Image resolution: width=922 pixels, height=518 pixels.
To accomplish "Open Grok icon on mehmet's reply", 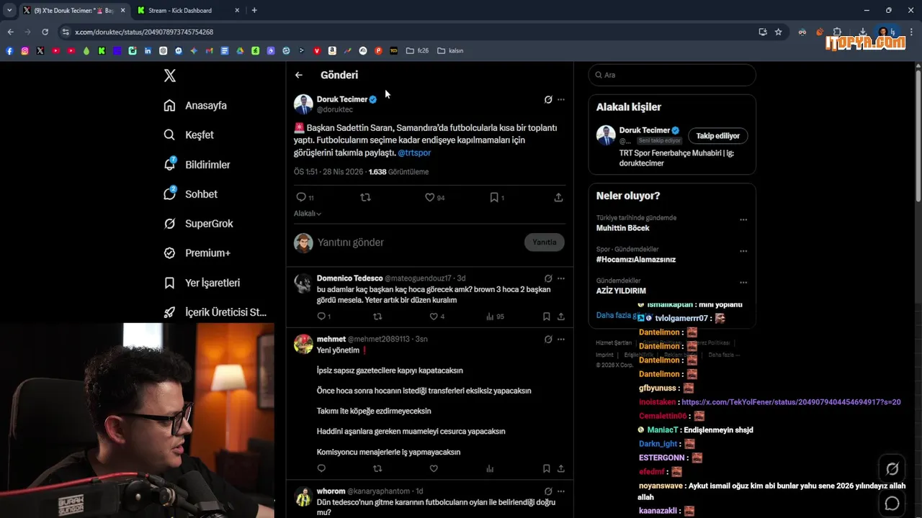I will (x=548, y=339).
